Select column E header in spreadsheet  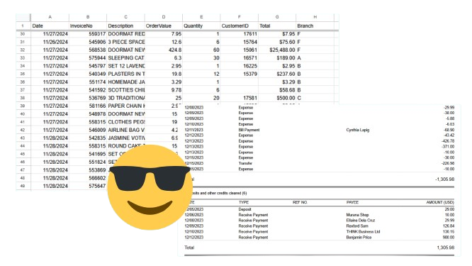201,17
